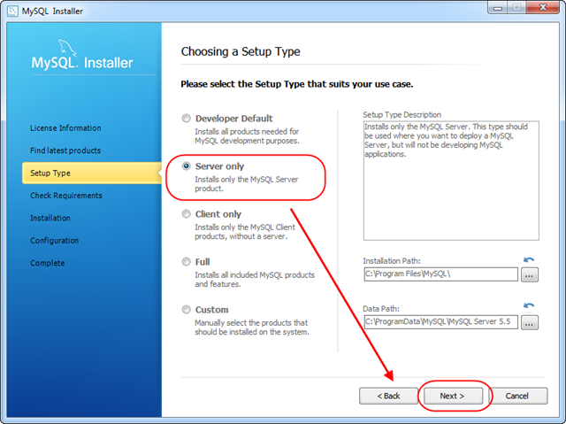Click the MySQL dolphin logo
Screen dimensions: 566x424
pos(67,48)
